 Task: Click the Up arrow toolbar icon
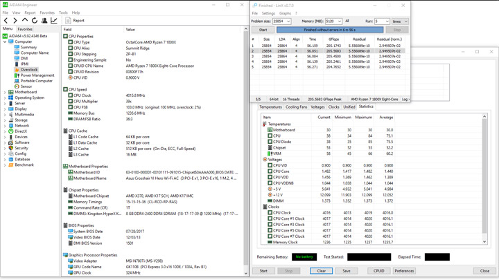click(25, 21)
